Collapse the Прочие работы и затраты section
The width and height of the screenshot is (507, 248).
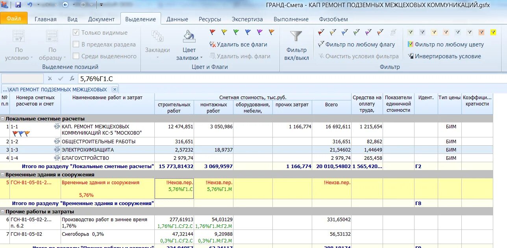point(2,211)
